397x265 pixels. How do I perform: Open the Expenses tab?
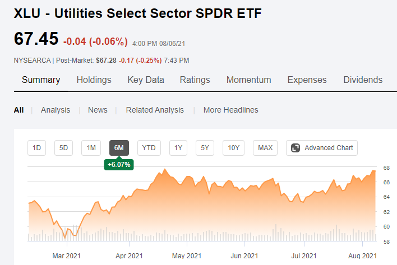click(x=307, y=80)
